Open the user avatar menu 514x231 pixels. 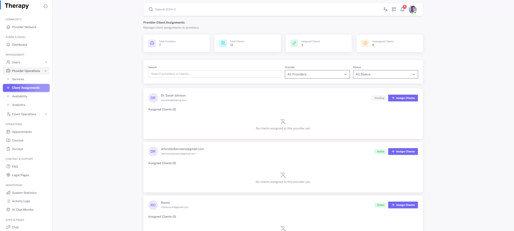[x=413, y=9]
